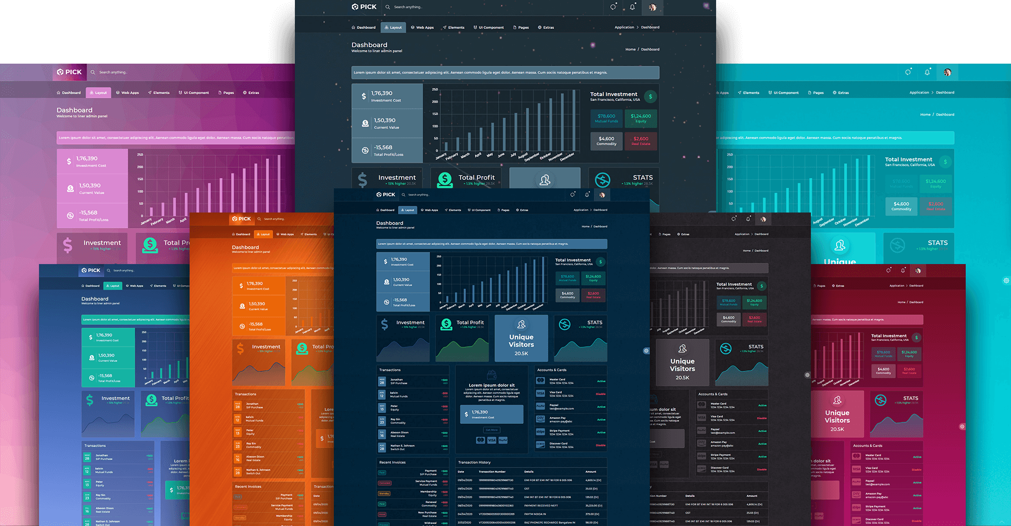1011x526 pixels.
Task: Select Ray Sin Commodity transaction in orange window
Action: (269, 445)
